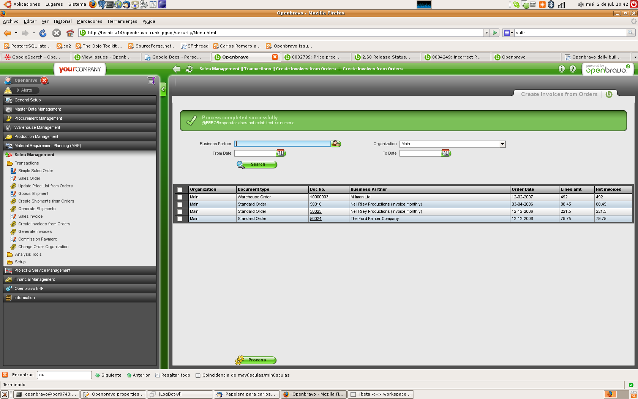Refresh the Openbravo window
The width and height of the screenshot is (638, 399).
coord(189,69)
